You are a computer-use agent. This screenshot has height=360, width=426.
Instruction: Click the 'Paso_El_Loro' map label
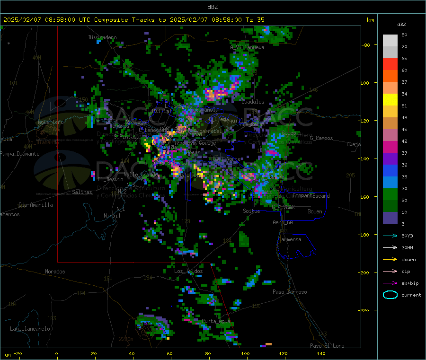[x=328, y=346]
